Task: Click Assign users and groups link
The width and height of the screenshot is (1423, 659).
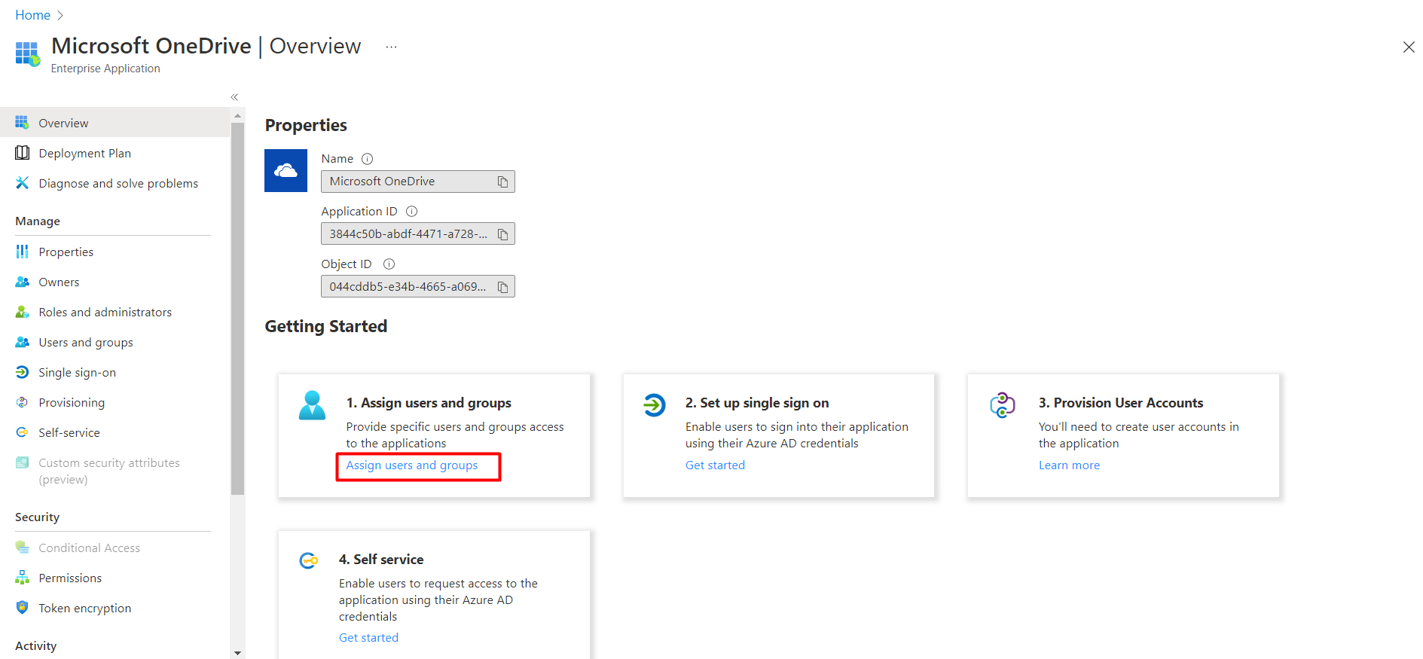Action: pos(411,465)
